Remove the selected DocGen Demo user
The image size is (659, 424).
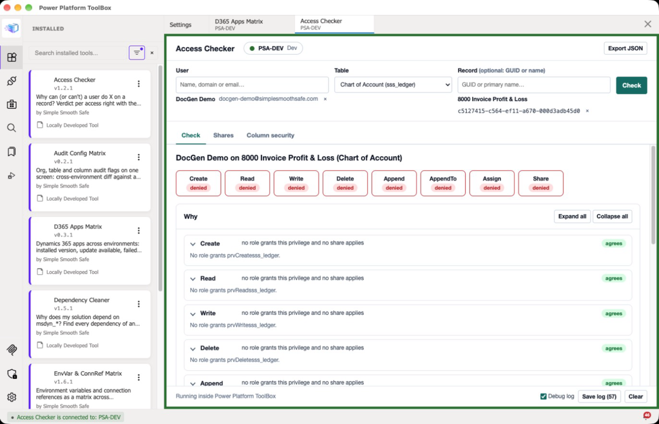point(325,99)
